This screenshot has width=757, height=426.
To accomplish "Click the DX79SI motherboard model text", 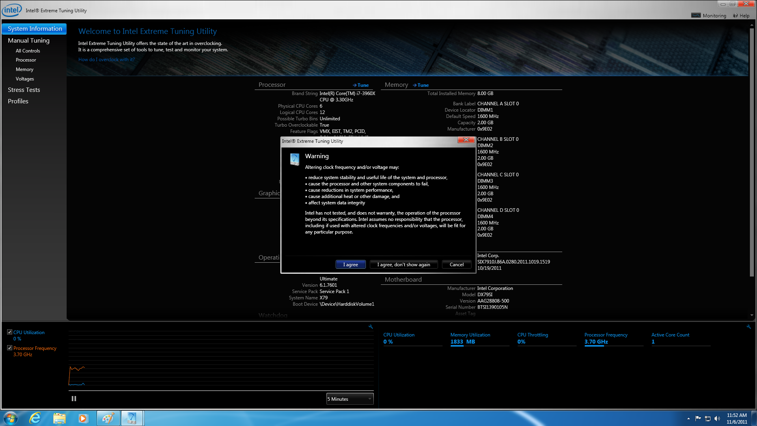I will coord(485,295).
